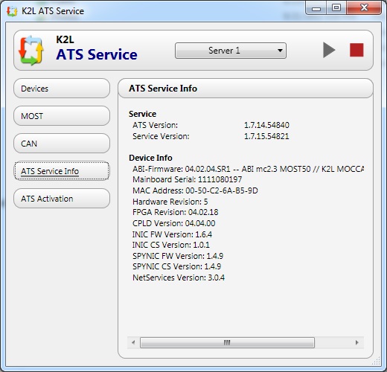The height and width of the screenshot is (372, 387).
Task: Click the ATS Service Info panel header
Action: [x=246, y=89]
